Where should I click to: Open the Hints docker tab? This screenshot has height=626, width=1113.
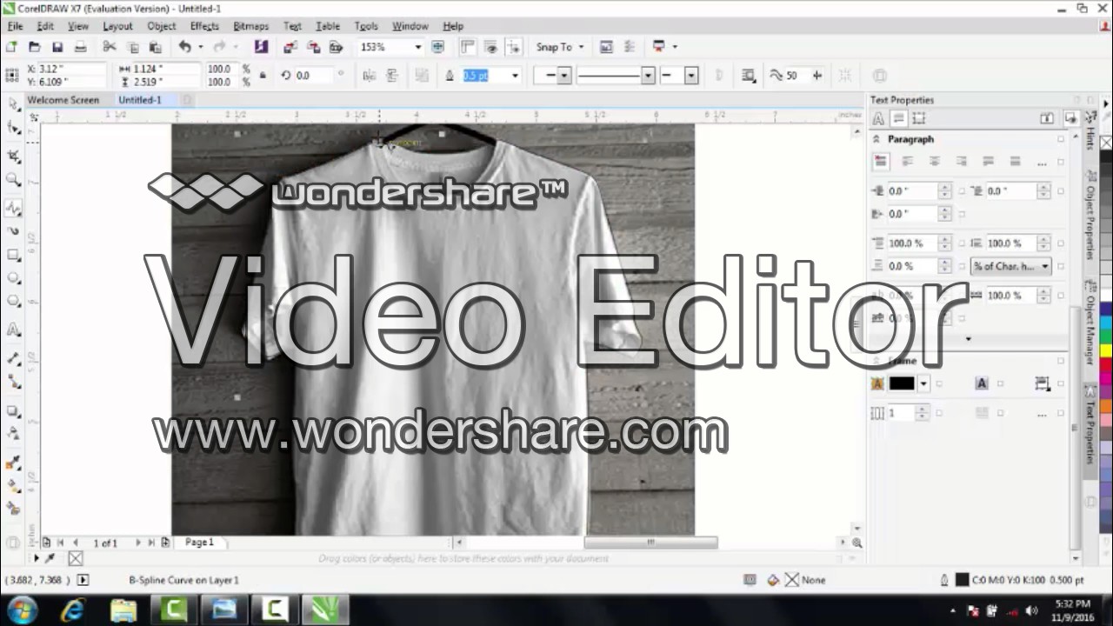tap(1090, 129)
